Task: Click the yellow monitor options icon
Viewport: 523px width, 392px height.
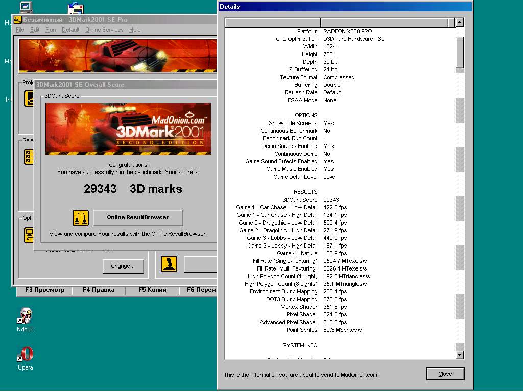Action: (x=28, y=235)
